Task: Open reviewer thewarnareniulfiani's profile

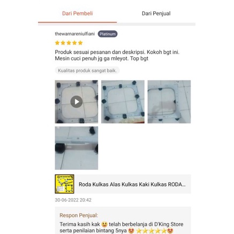Action: [x=74, y=34]
